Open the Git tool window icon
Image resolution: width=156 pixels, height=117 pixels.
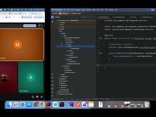pyautogui.click(x=52, y=96)
